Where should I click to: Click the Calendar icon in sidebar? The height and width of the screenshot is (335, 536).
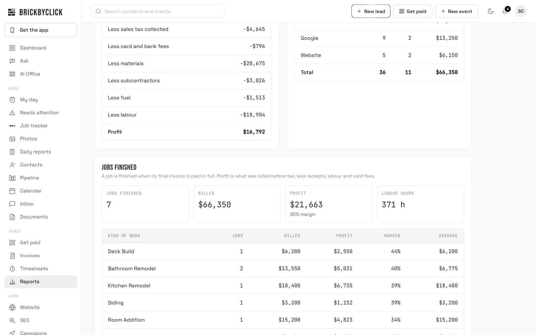[12, 191]
